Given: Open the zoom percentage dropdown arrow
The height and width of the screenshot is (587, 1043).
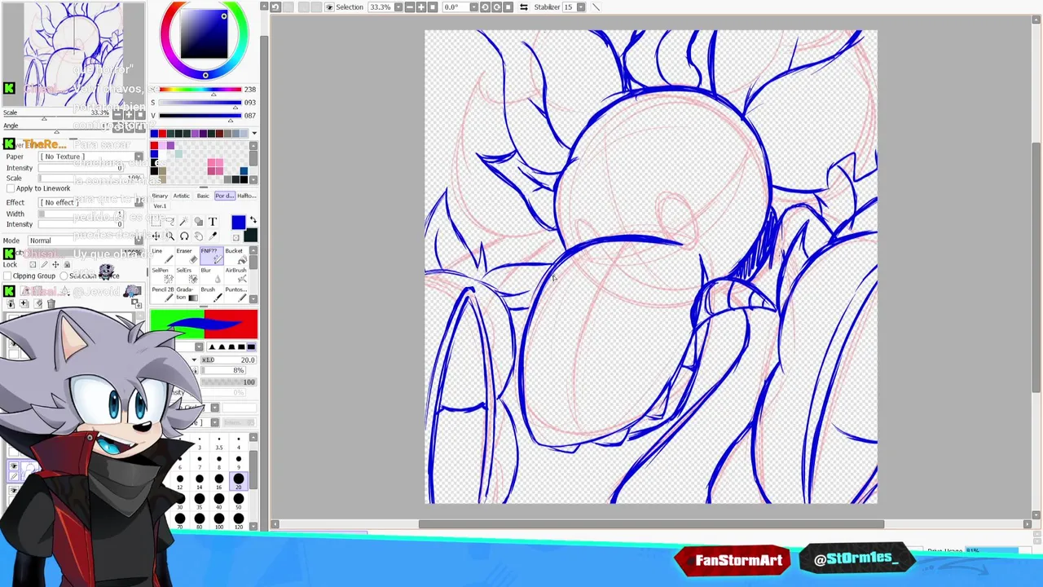Looking at the screenshot, I should [398, 7].
